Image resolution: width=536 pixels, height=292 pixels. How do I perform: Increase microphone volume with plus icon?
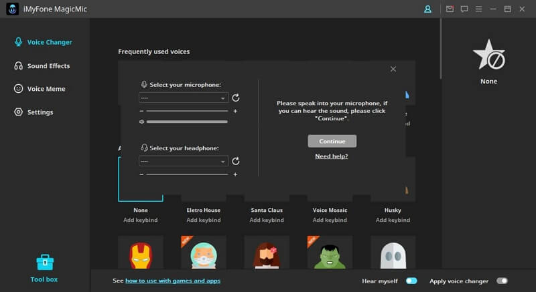[235, 111]
